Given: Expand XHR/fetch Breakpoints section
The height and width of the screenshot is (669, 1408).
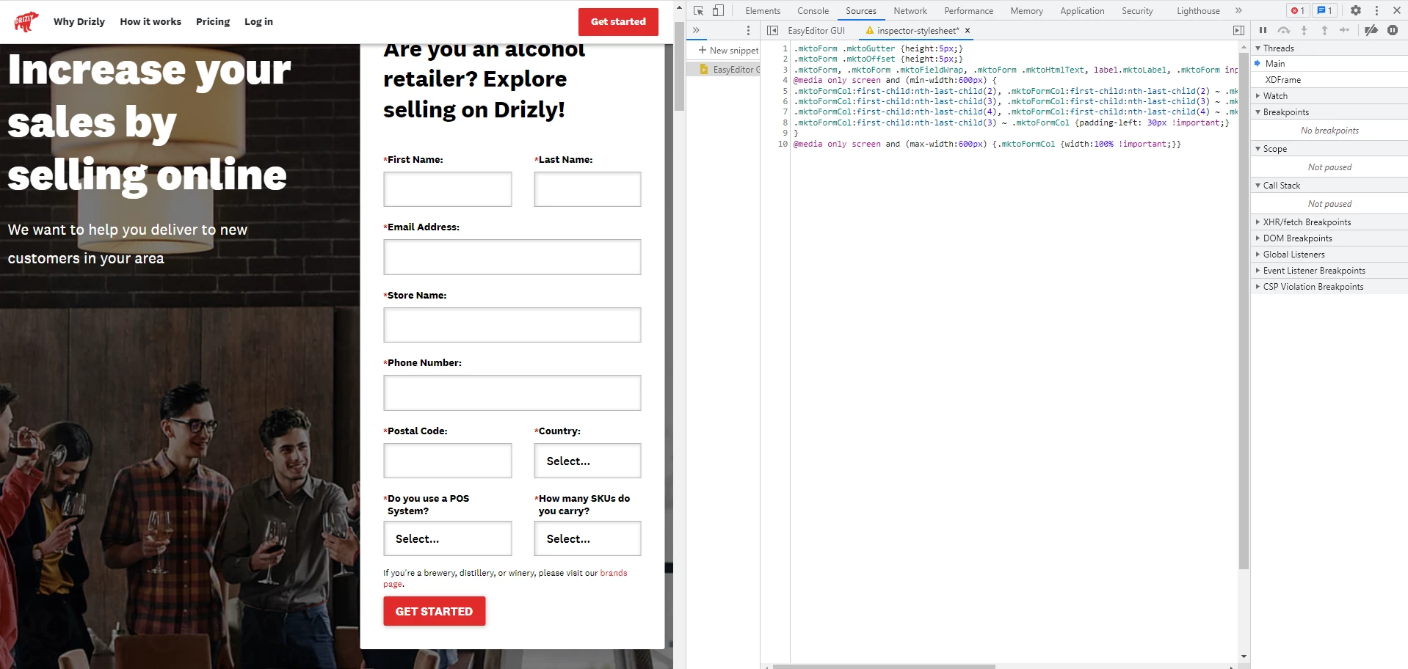Looking at the screenshot, I should coord(1329,222).
